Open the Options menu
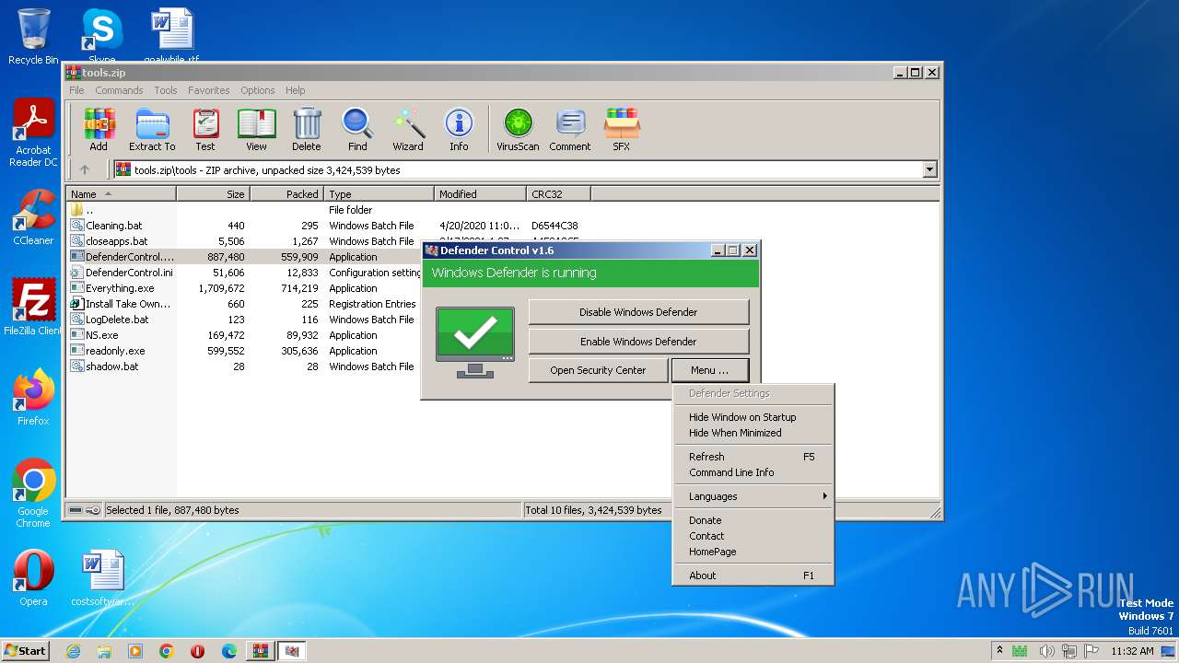The width and height of the screenshot is (1179, 663). [258, 90]
